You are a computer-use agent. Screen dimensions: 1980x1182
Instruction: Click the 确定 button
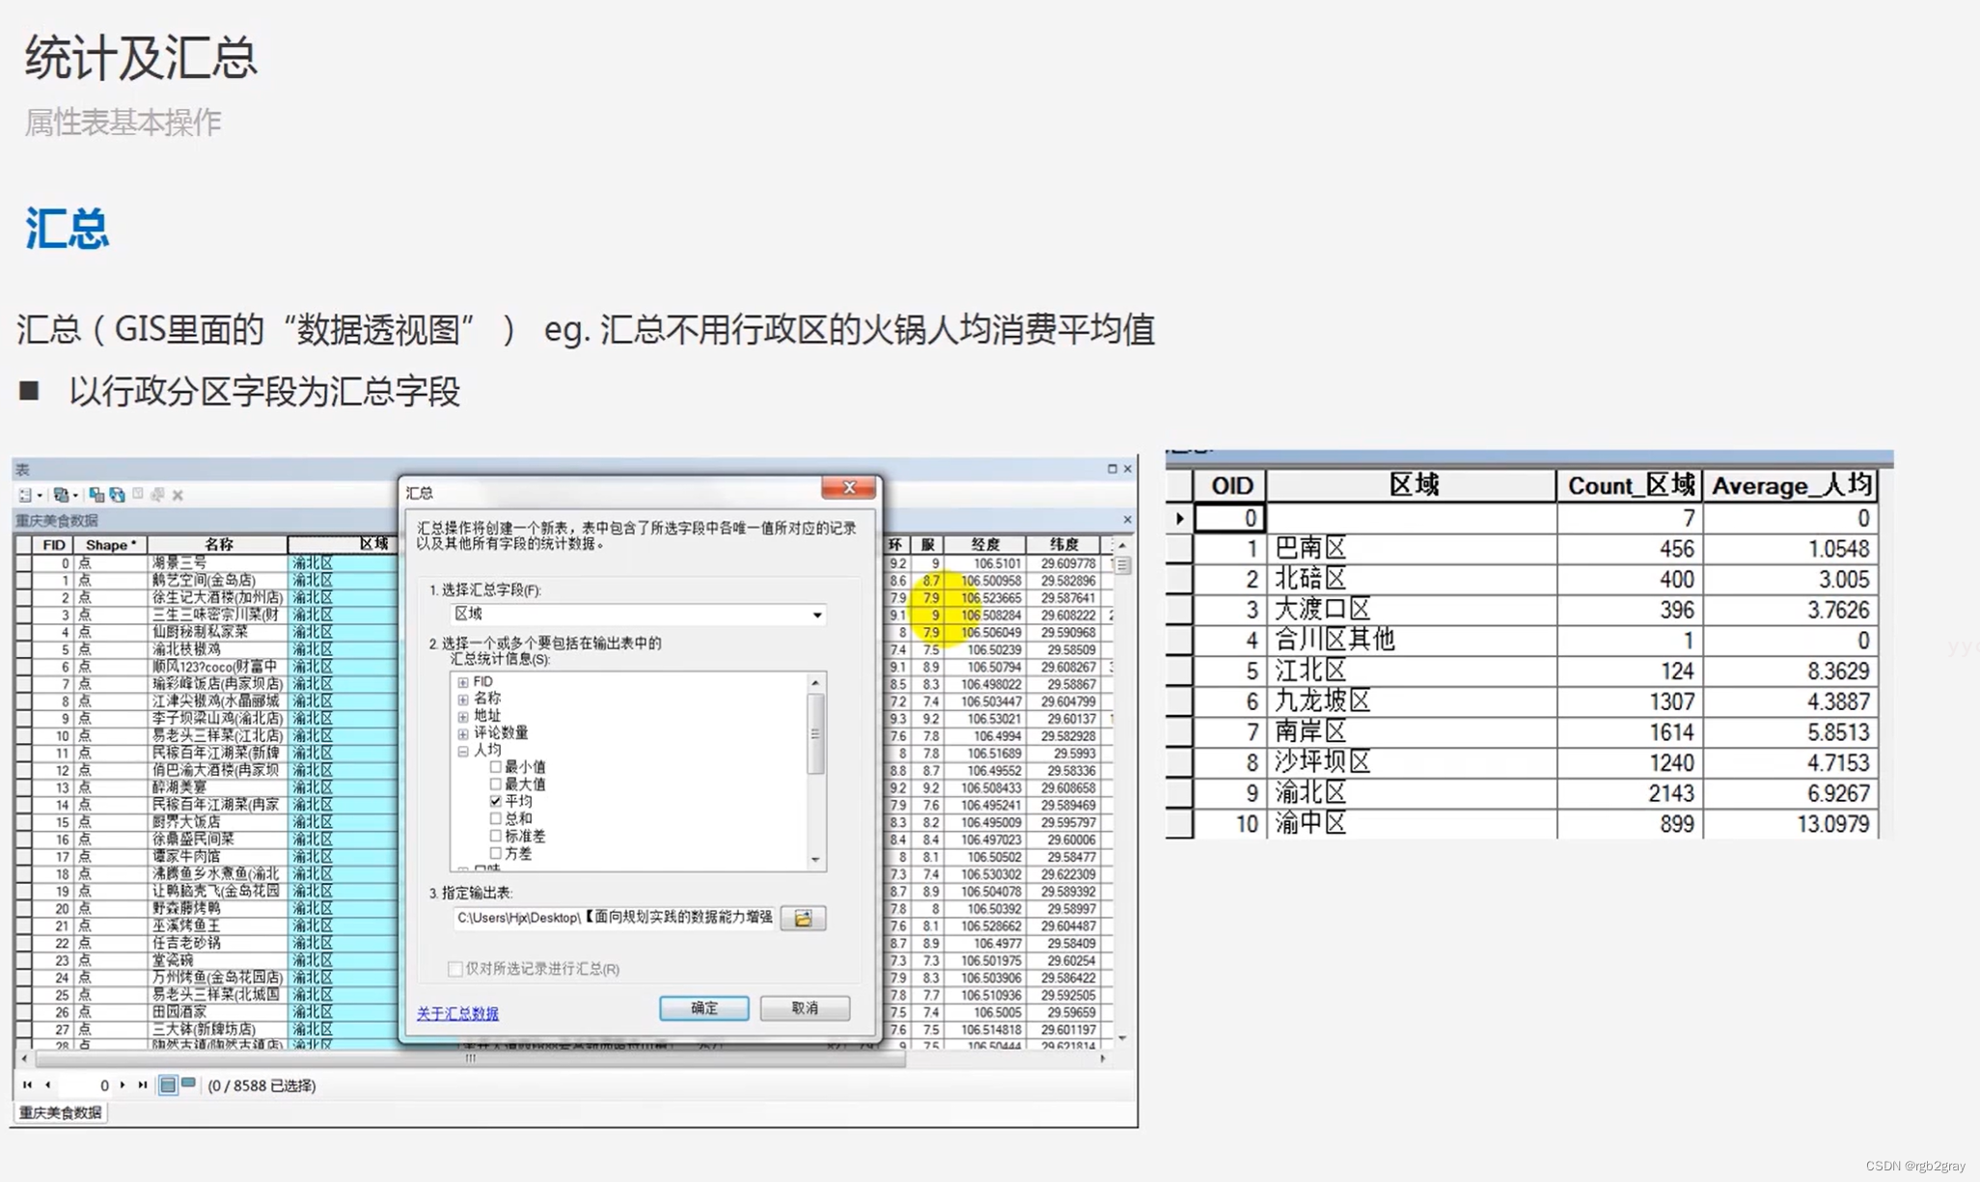coord(703,1008)
